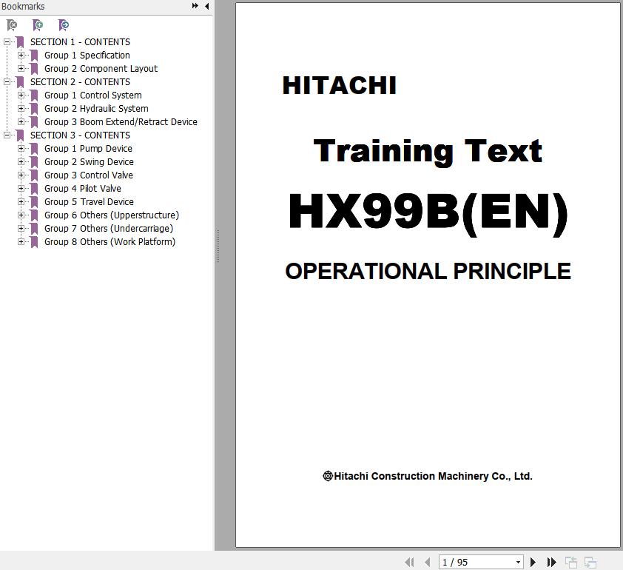Click the delete bookmark icon
Screen dimensions: 623x570
(12, 25)
